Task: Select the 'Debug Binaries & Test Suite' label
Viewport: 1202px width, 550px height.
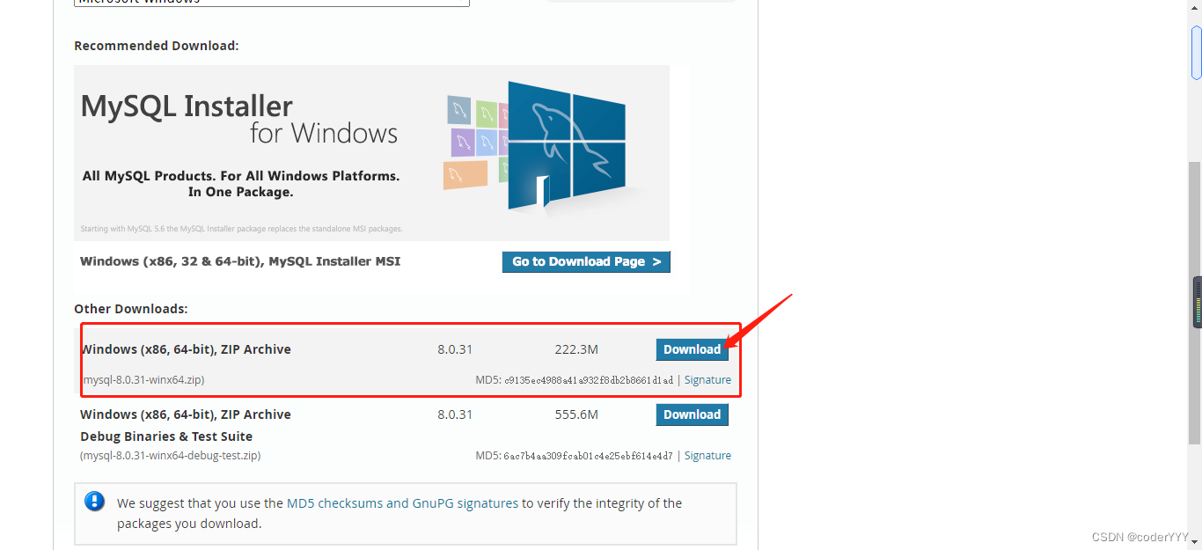Action: pyautogui.click(x=166, y=436)
